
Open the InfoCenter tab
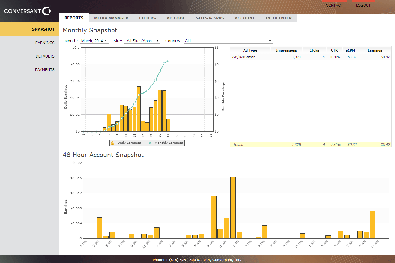[278, 18]
